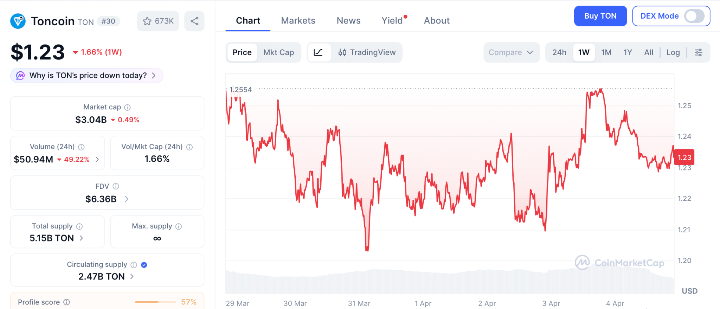Click FDV info icon

click(x=116, y=186)
